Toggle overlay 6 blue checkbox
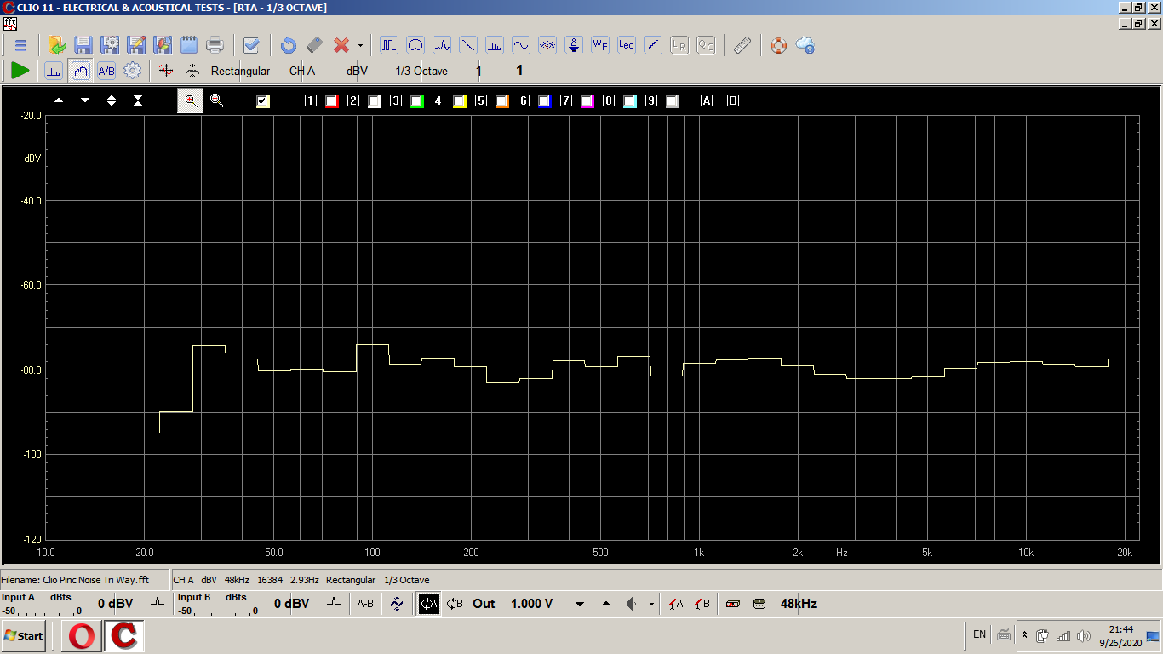 (x=545, y=101)
